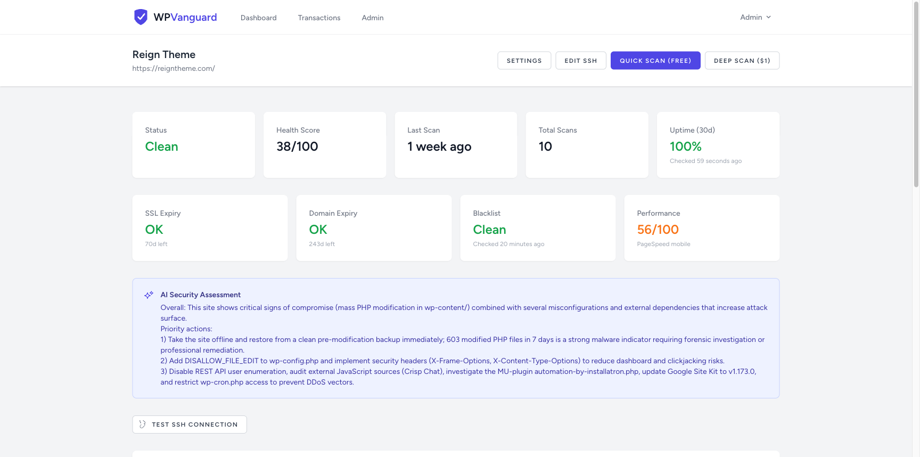Click the 'Uptime (30d)' label
This screenshot has height=457, width=920.
click(692, 130)
